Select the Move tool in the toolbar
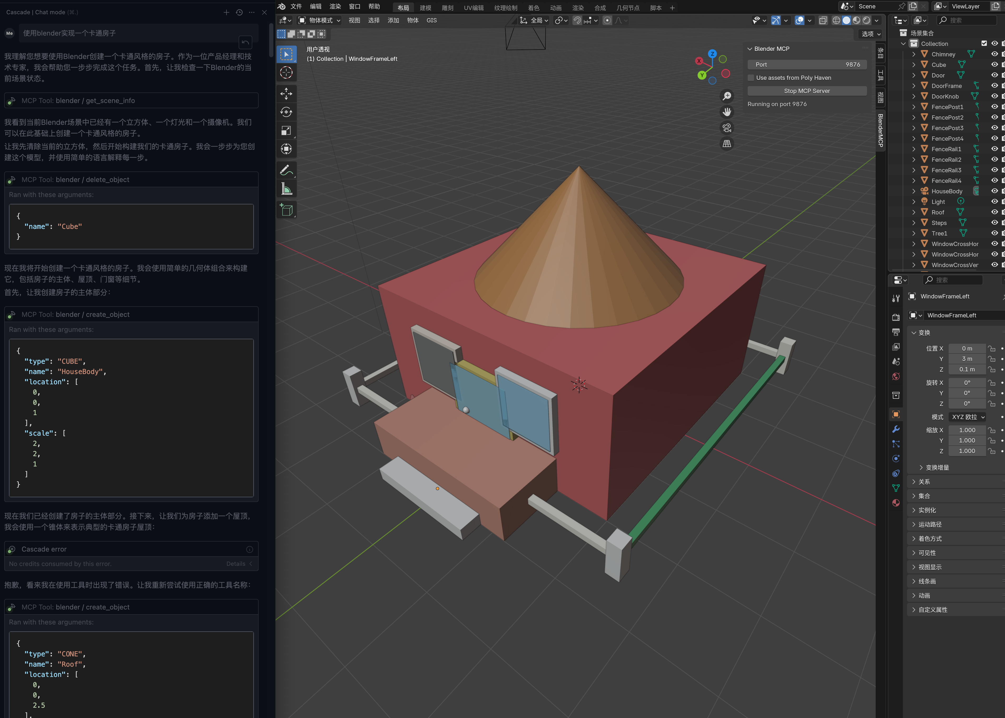 coord(286,93)
